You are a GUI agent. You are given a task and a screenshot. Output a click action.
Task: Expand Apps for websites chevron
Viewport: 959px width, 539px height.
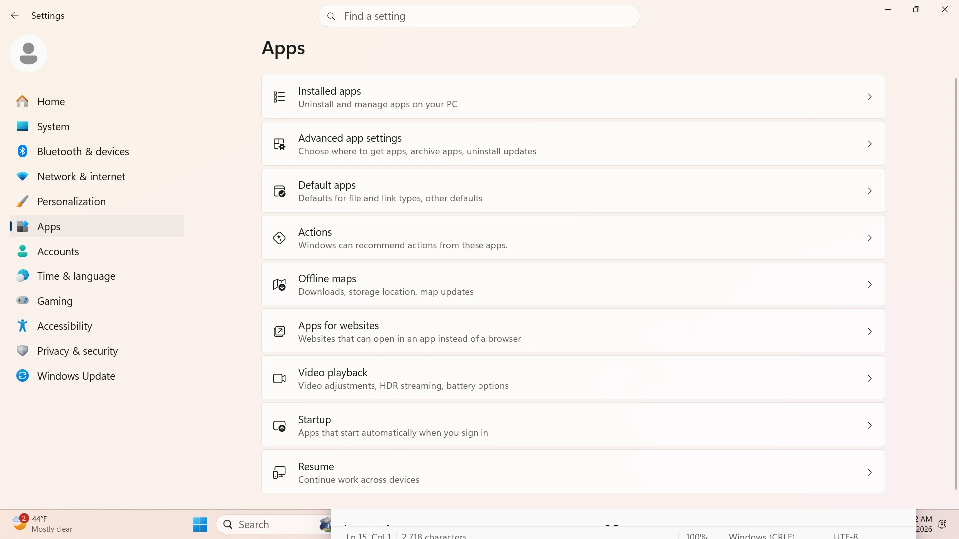click(x=870, y=331)
